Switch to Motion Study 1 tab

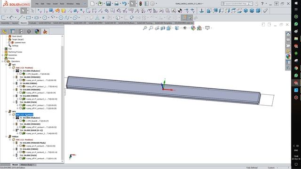tap(27, 165)
